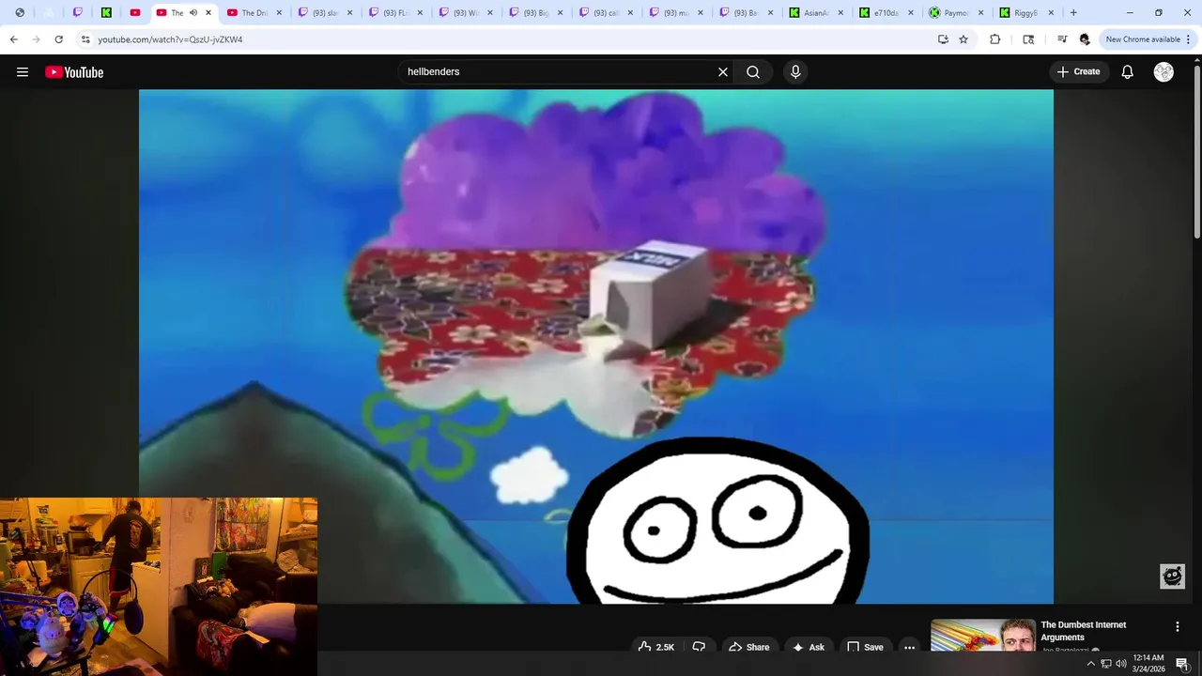1202x676 pixels.
Task: Open the Chrome profile avatar
Action: tap(1085, 39)
